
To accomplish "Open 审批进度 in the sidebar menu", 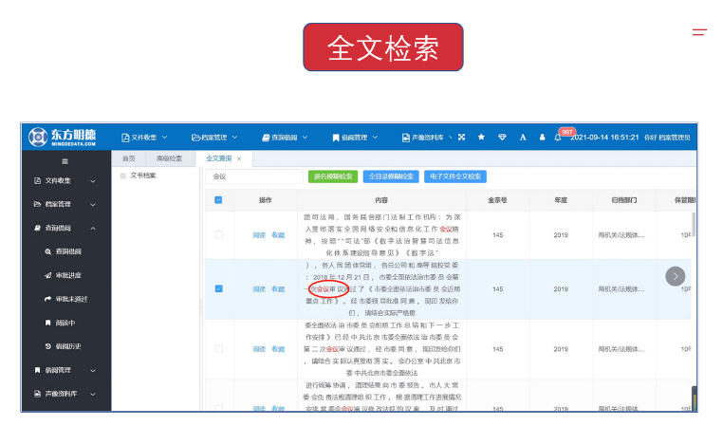I will 67,275.
